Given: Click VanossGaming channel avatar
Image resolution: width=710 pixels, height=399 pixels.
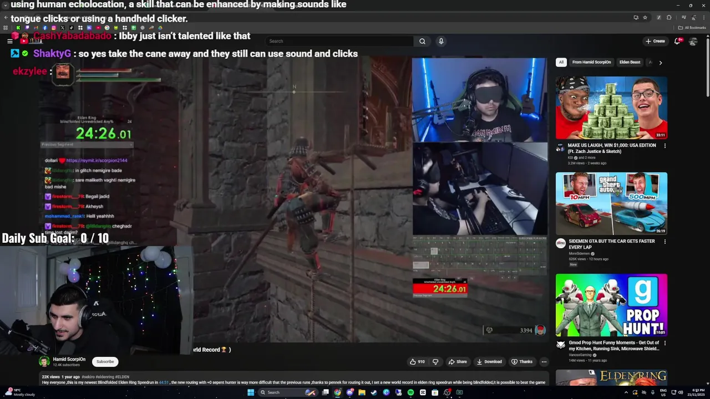Looking at the screenshot, I should pyautogui.click(x=561, y=345).
